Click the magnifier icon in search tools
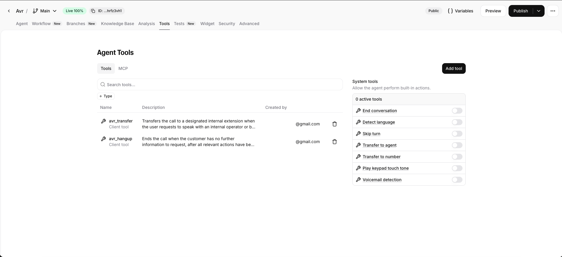This screenshot has width=562, height=257. pyautogui.click(x=103, y=84)
